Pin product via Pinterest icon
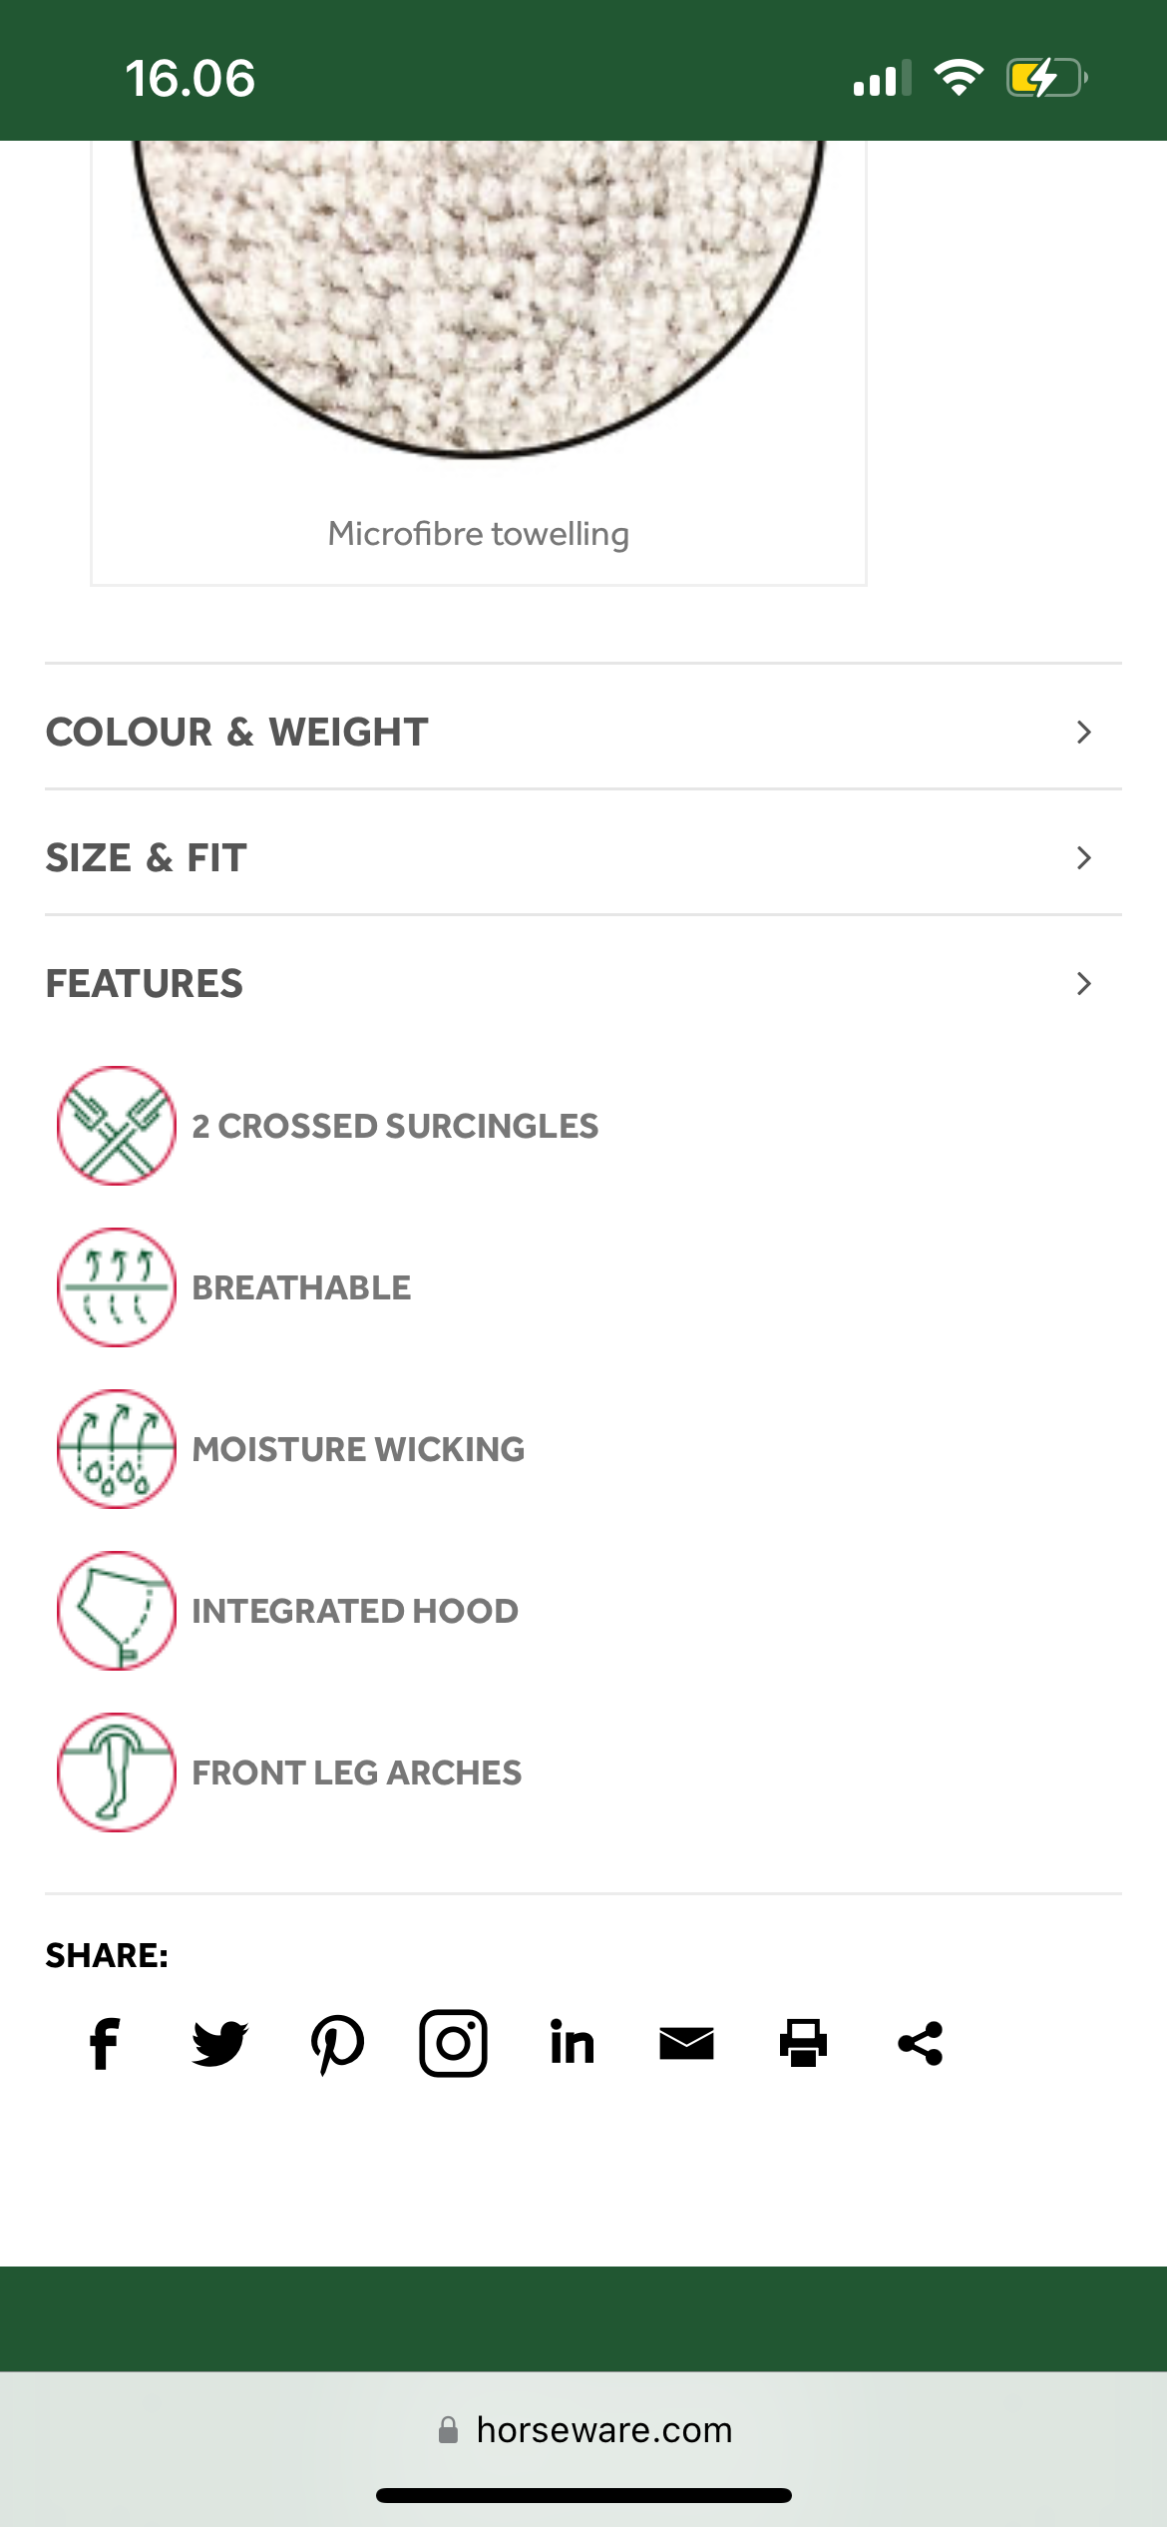This screenshot has height=2527, width=1167. click(x=337, y=2043)
